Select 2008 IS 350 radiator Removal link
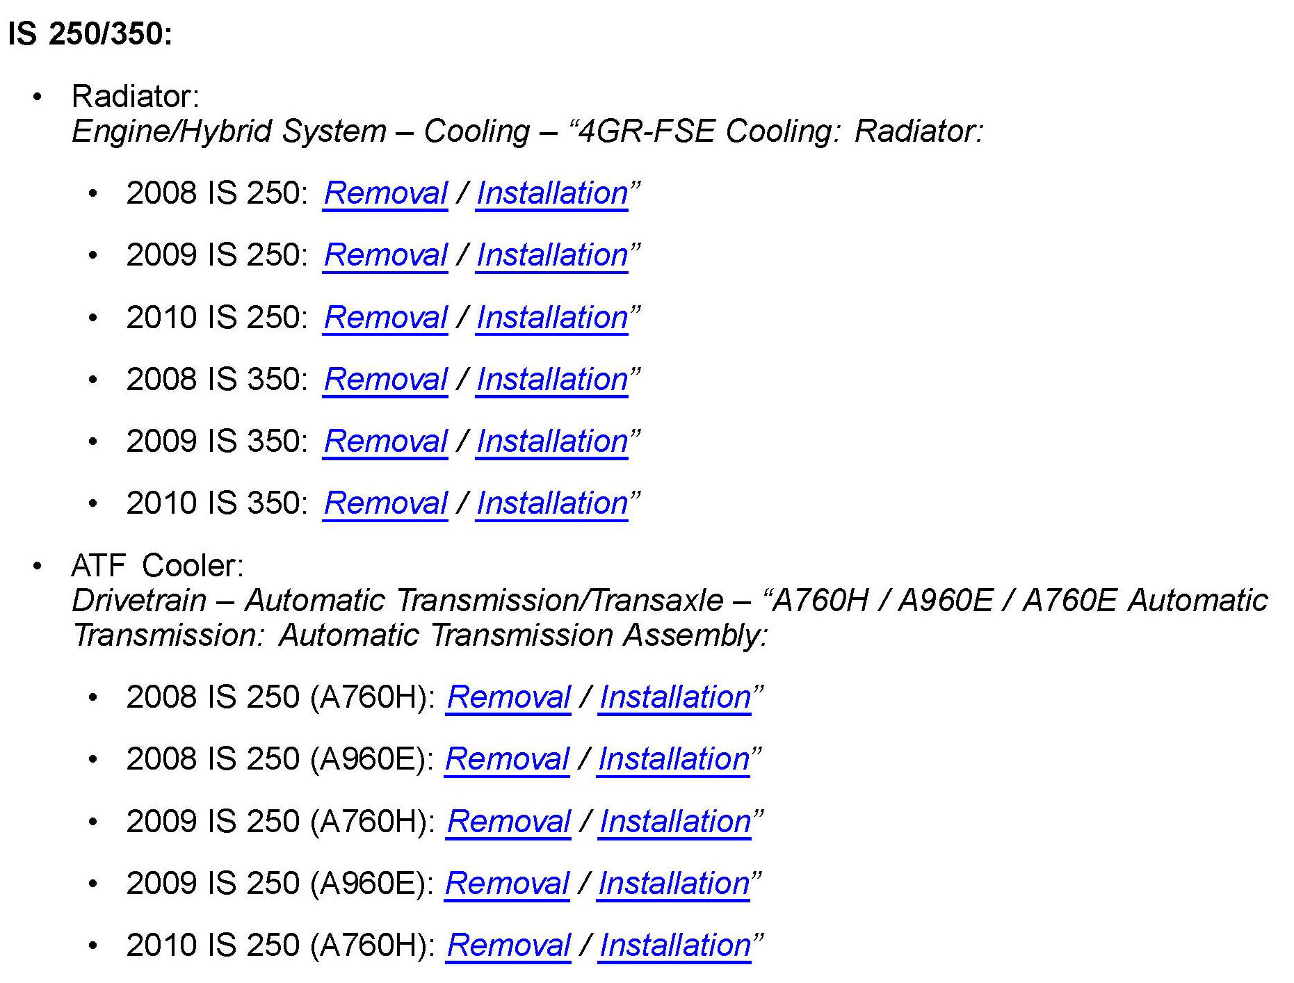This screenshot has height=983, width=1294. click(x=385, y=380)
